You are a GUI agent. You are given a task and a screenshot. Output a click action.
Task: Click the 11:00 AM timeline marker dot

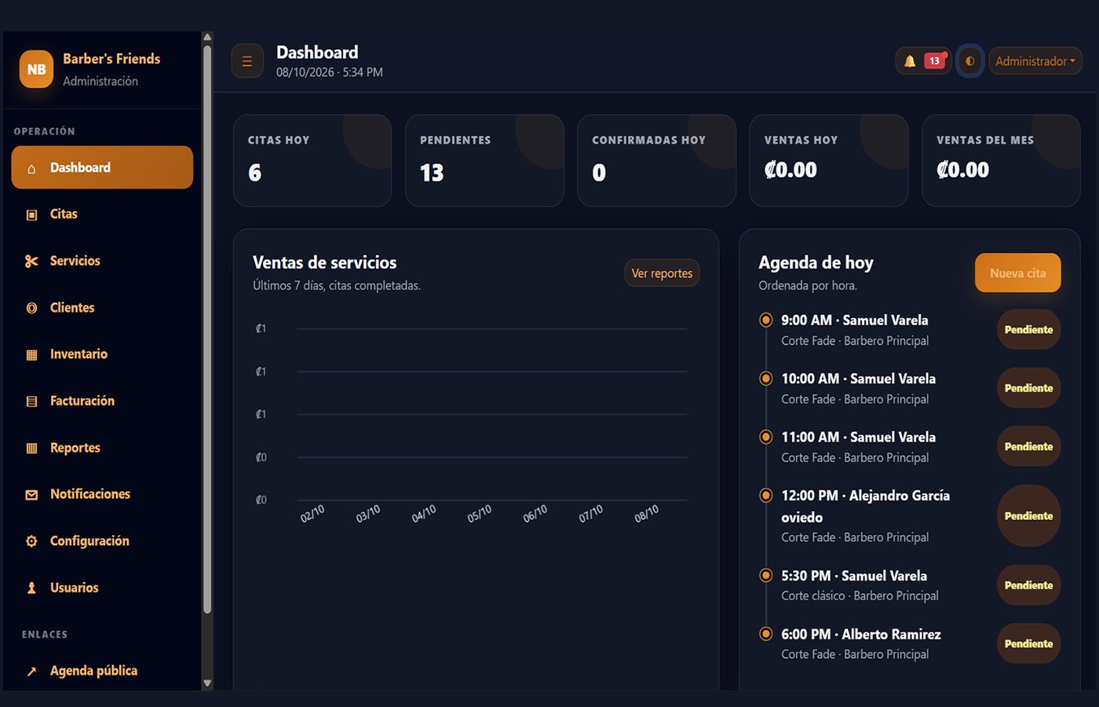[x=766, y=437]
